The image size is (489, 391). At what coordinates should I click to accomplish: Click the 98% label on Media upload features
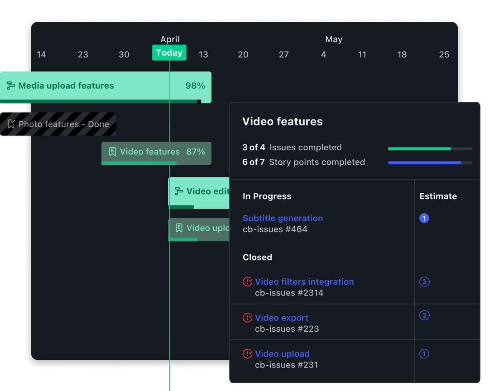coord(196,85)
